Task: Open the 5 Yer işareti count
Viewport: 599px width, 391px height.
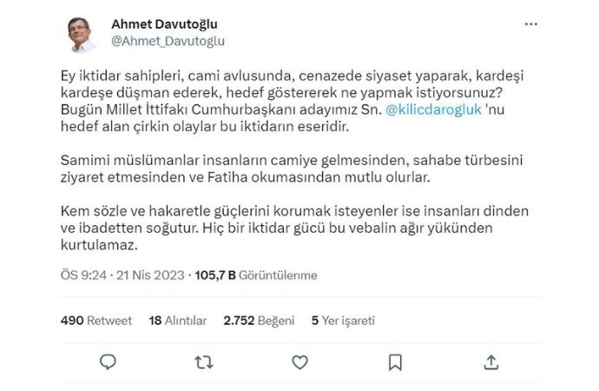Action: pyautogui.click(x=343, y=321)
